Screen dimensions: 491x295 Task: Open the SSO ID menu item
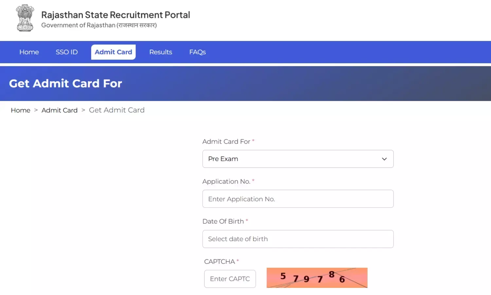[x=66, y=52]
